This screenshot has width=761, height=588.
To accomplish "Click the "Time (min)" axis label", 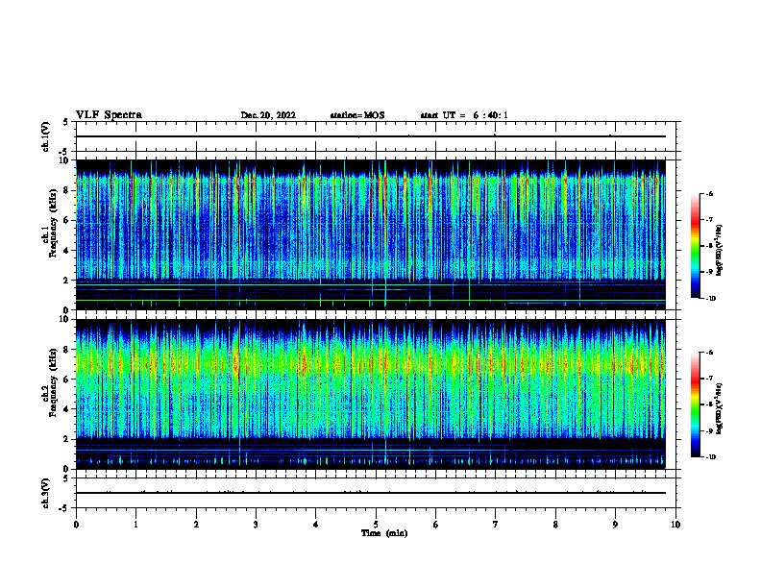I will coord(384,533).
